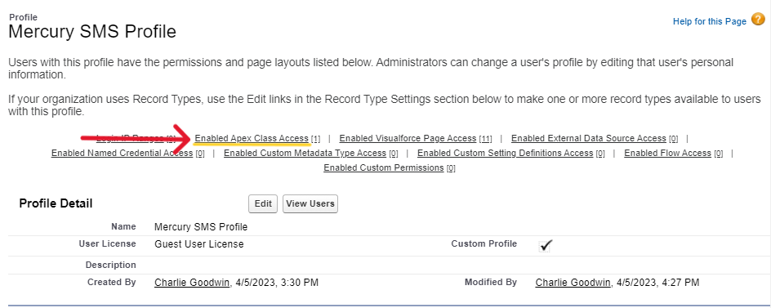Open Enabled Flow Access link
Viewport: 771px width, 308px height.
pyautogui.click(x=668, y=153)
